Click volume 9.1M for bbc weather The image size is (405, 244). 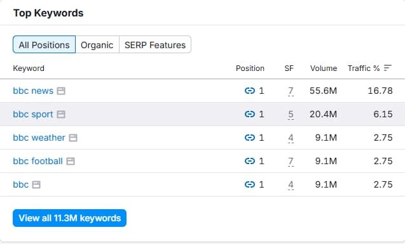(326, 138)
